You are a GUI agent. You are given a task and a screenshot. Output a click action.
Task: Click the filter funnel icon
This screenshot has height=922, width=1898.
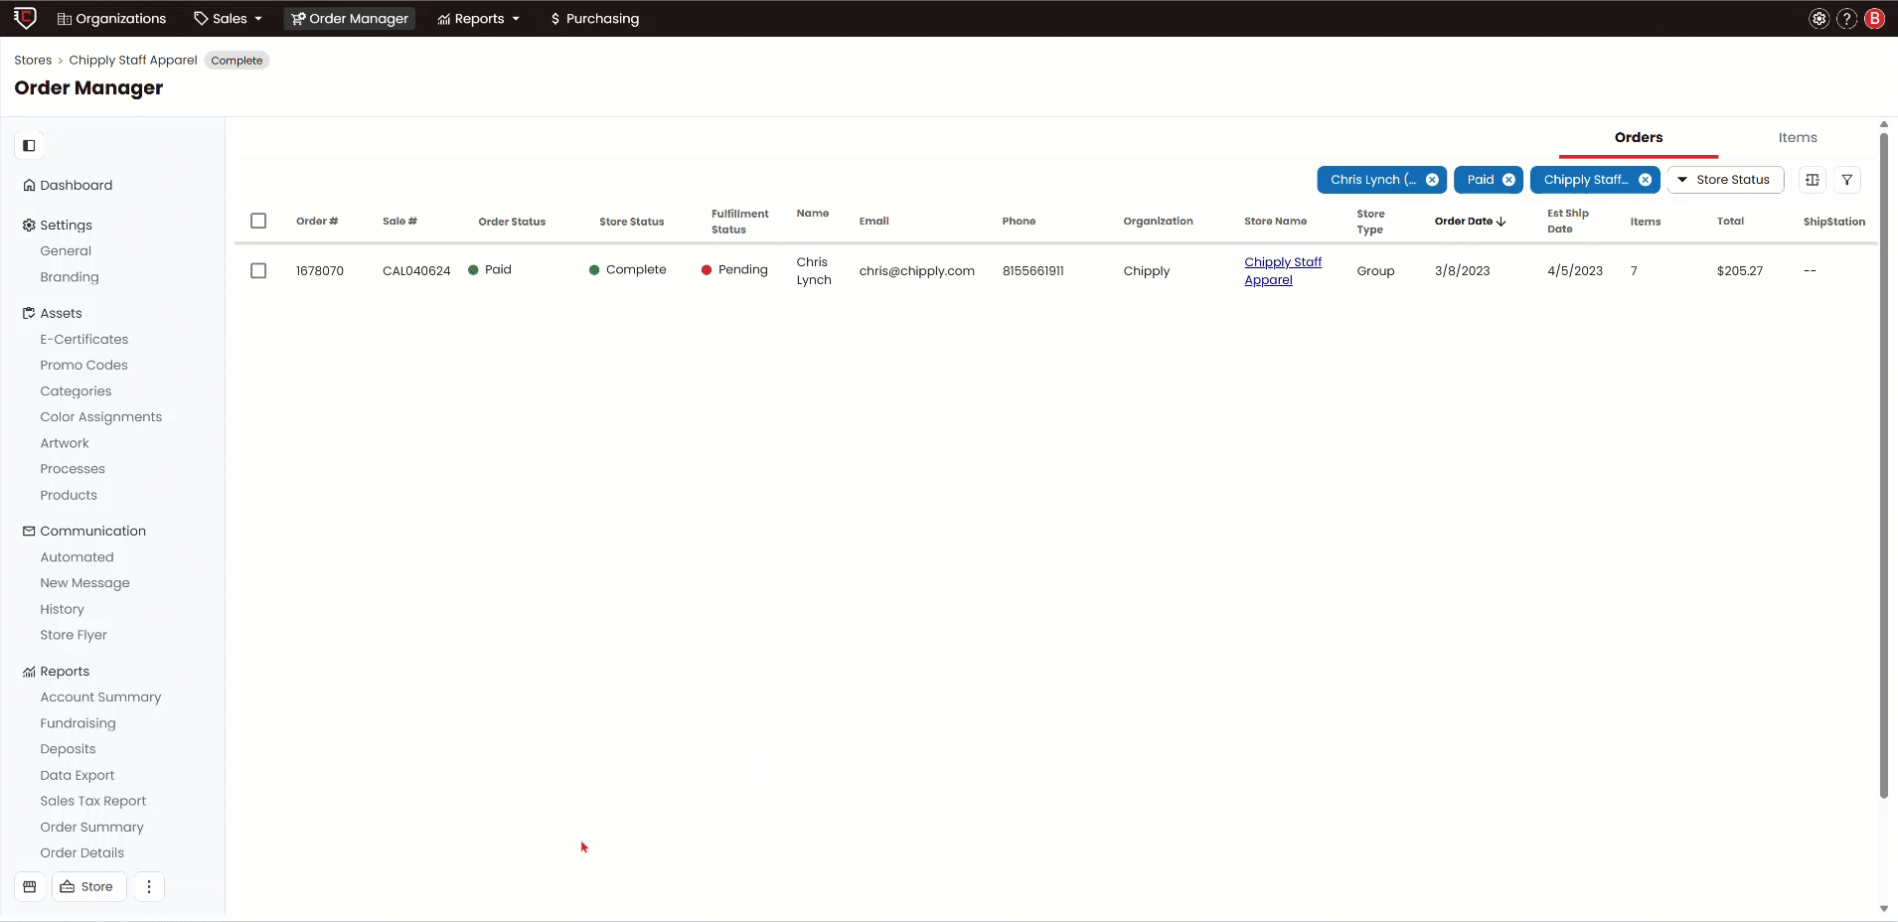coord(1847,180)
